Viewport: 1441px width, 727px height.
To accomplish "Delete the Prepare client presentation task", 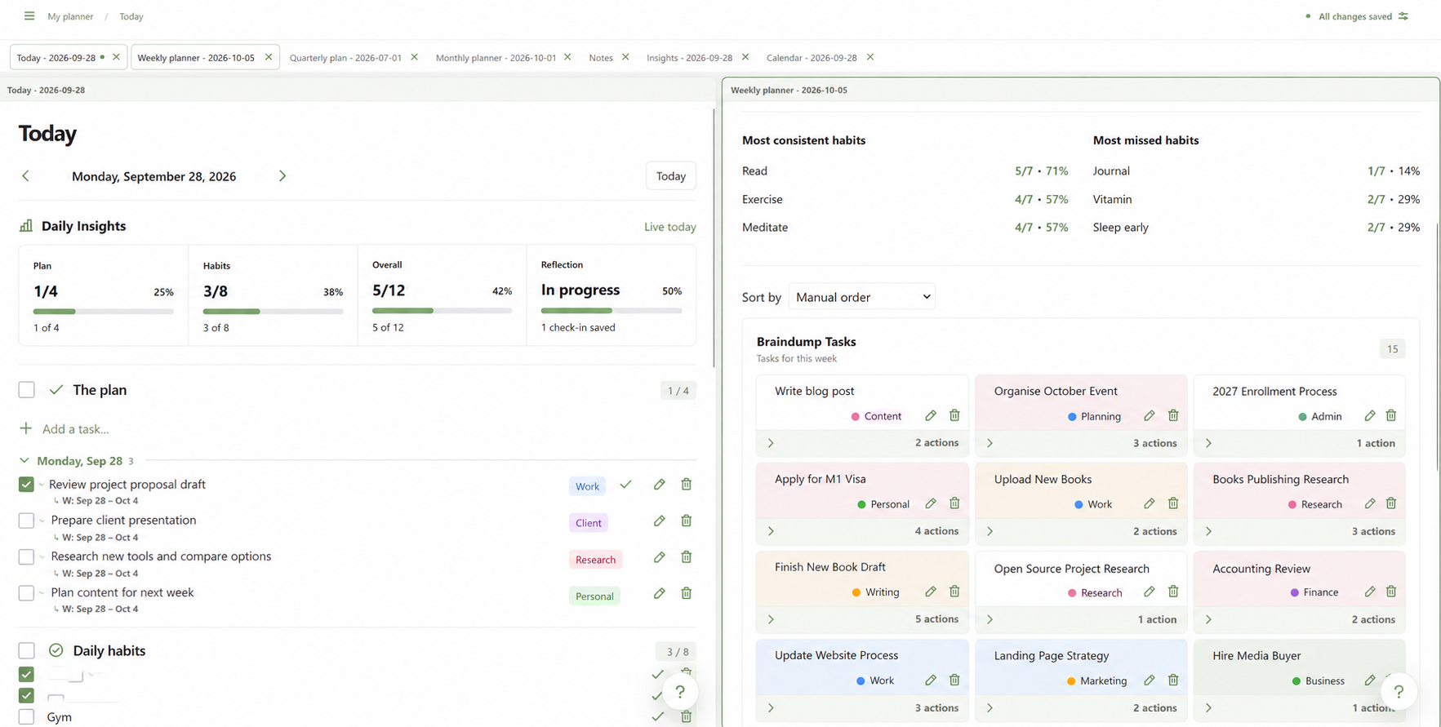I will tap(687, 521).
